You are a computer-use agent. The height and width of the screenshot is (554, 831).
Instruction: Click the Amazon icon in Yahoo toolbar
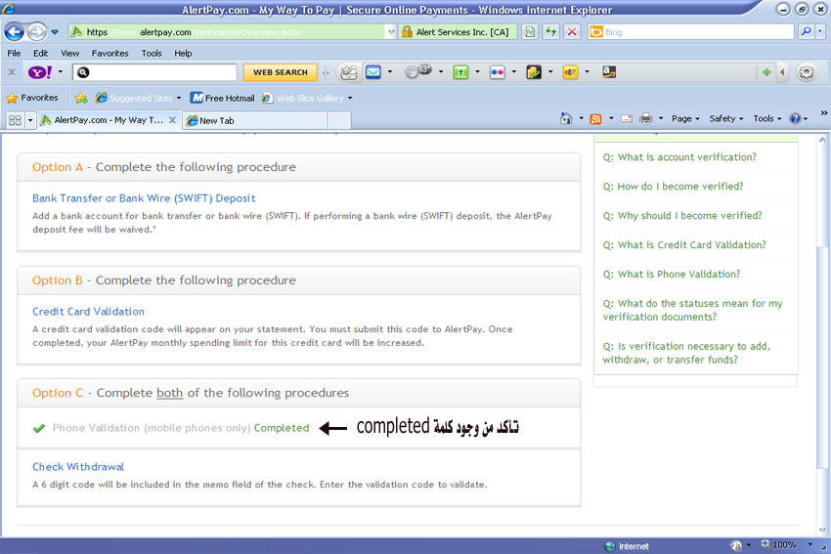tap(609, 72)
